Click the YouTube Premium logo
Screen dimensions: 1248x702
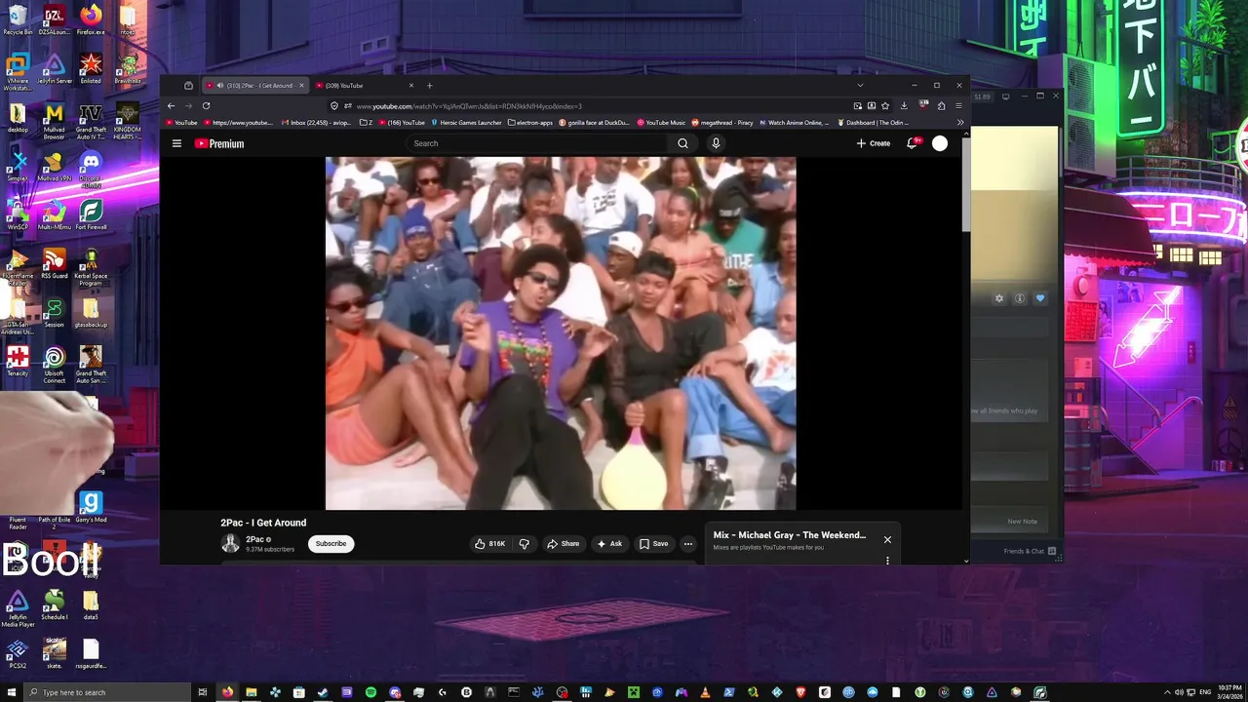(219, 143)
